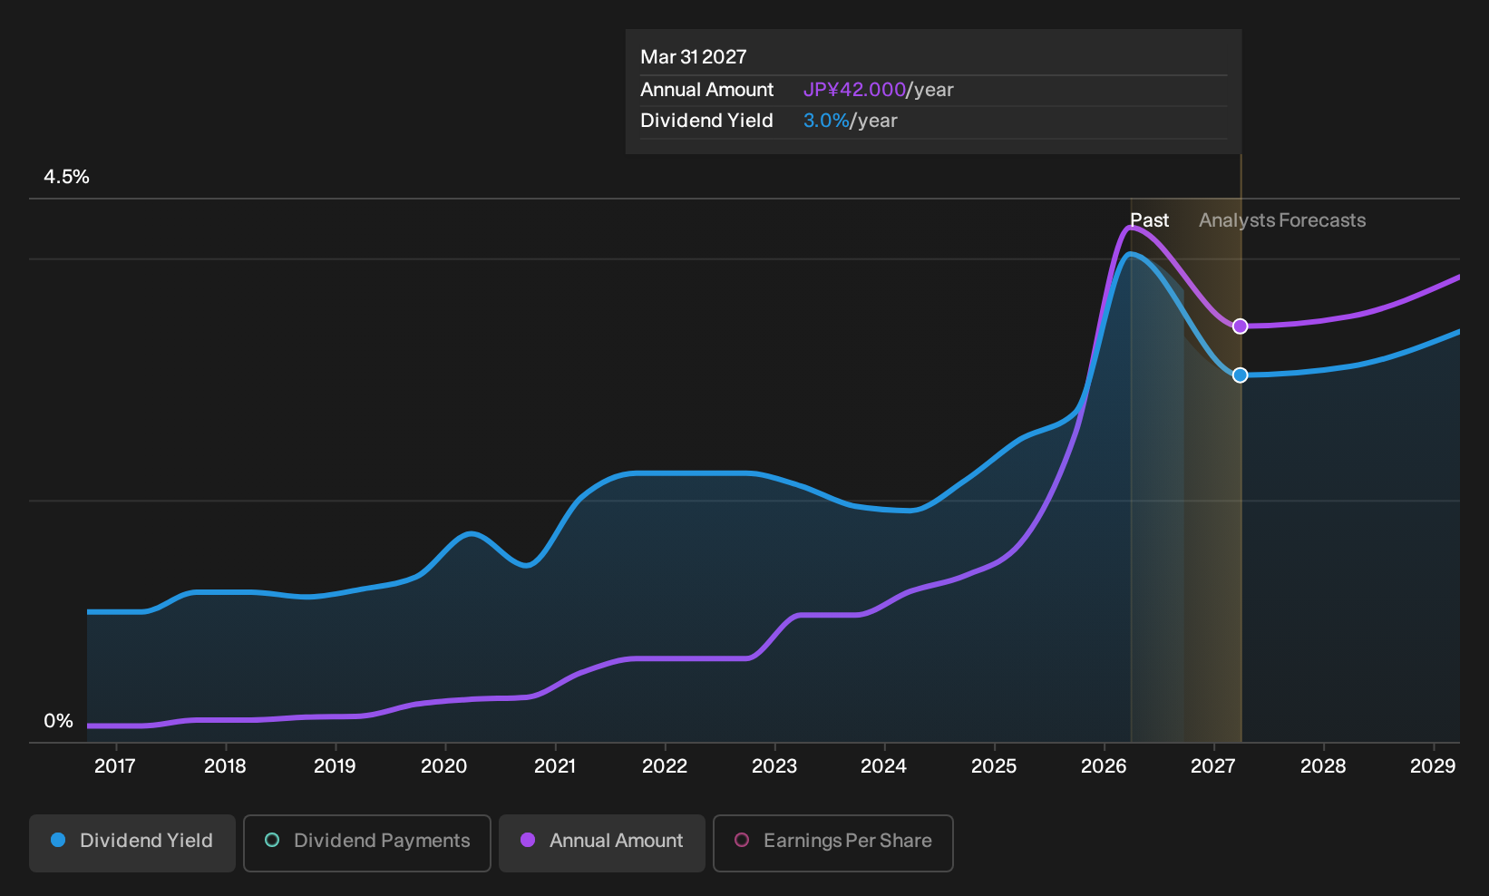Click the 2020 x-axis year label

click(x=444, y=766)
